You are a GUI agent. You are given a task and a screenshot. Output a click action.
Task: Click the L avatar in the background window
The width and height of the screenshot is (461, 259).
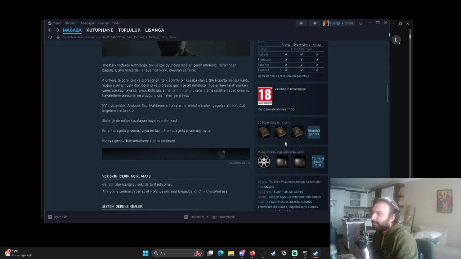click(396, 40)
